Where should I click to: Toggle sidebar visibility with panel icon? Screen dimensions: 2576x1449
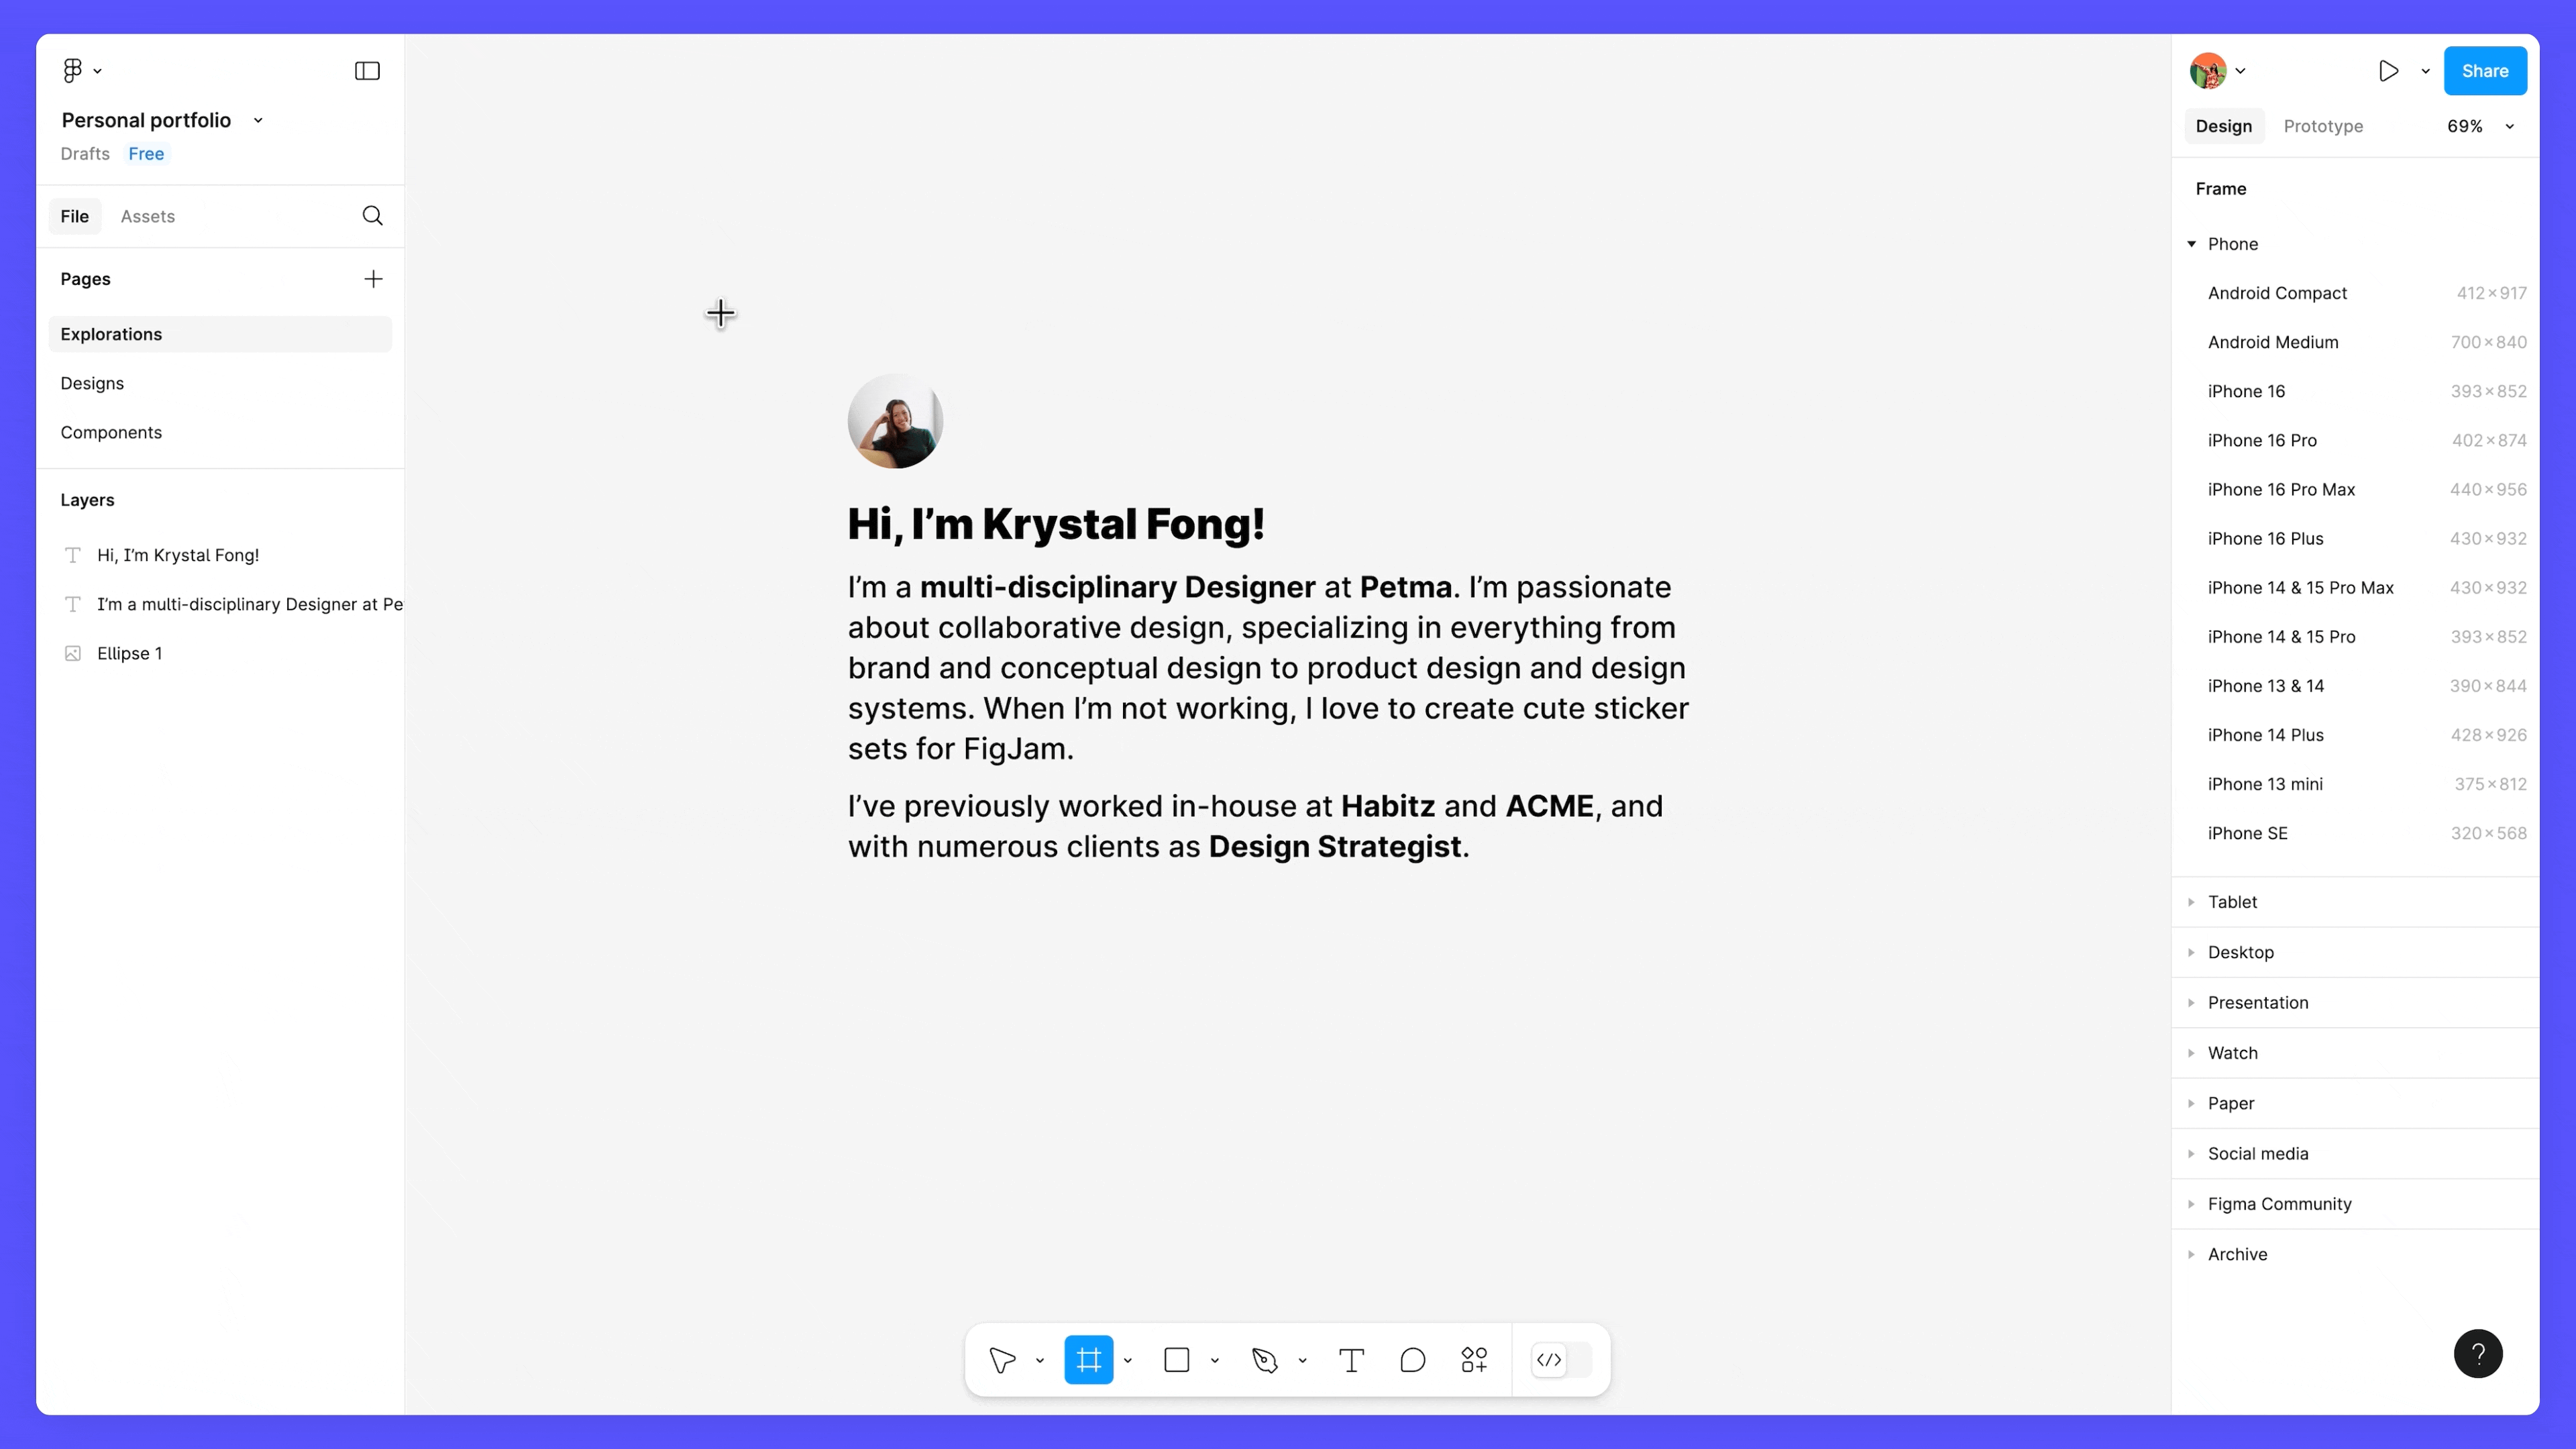click(367, 71)
